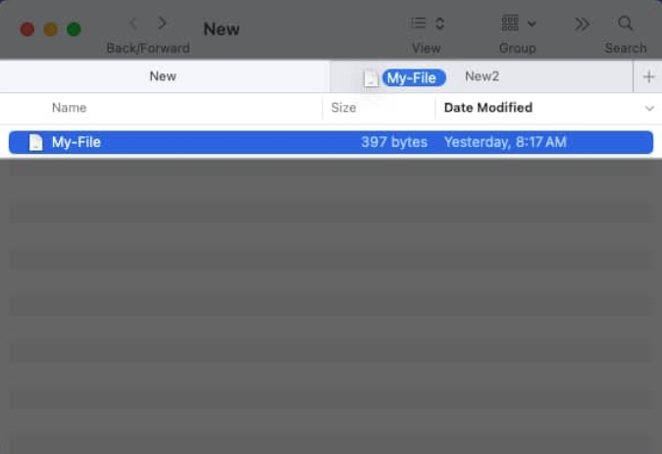
Task: Open Search with the magnifying glass
Action: pyautogui.click(x=625, y=24)
